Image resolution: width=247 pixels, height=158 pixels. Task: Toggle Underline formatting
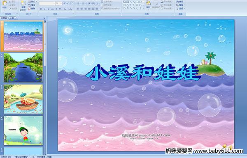48,9
